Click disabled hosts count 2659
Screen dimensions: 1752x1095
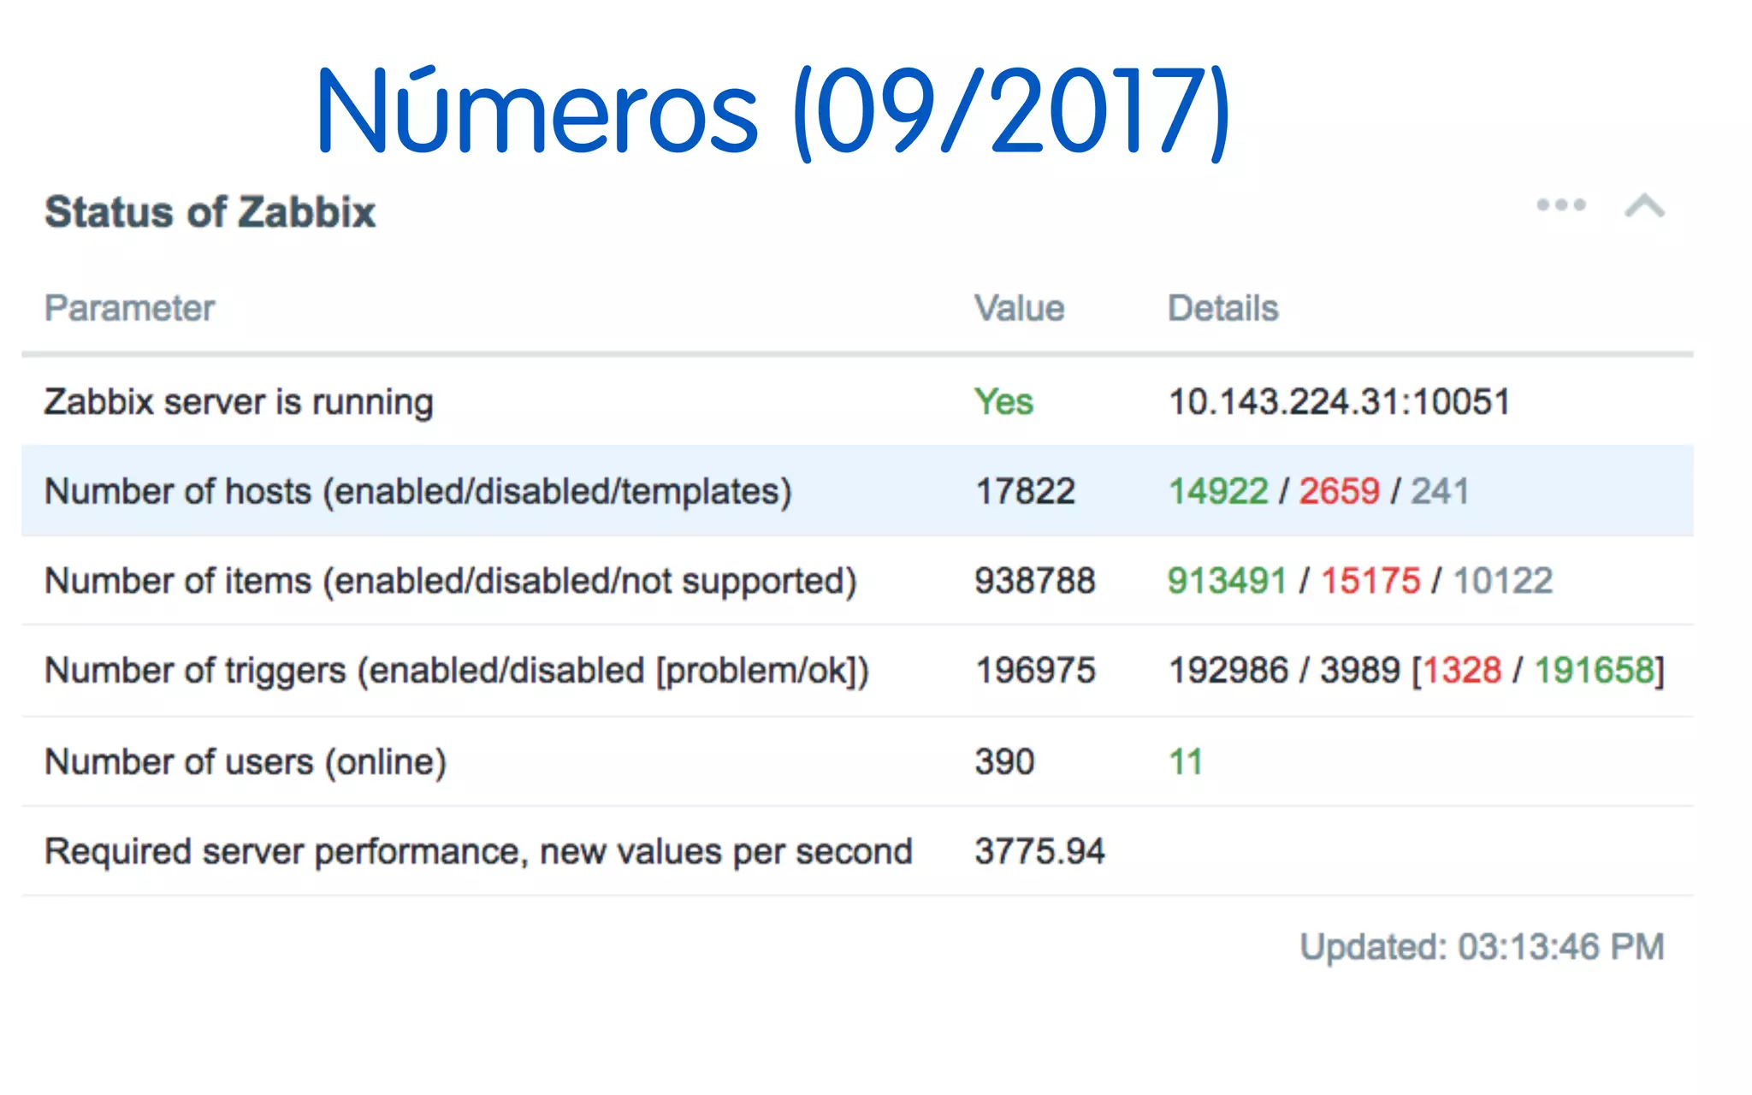tap(1339, 492)
